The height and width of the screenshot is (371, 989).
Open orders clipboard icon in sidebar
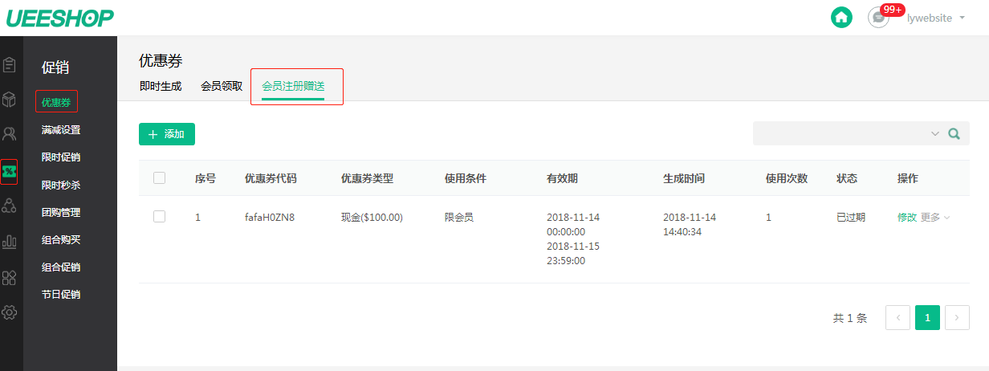[10, 65]
